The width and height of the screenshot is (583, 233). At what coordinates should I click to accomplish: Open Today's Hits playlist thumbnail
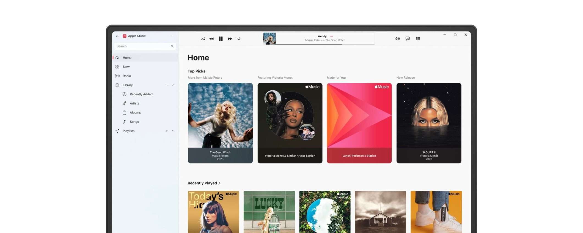[213, 212]
